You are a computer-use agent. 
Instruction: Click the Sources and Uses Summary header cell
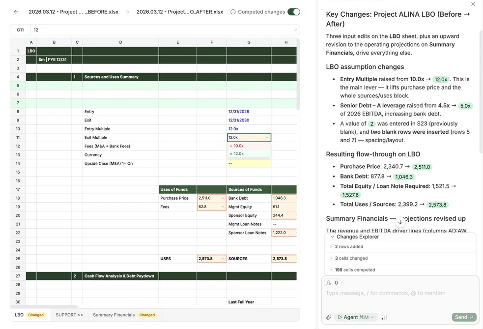point(120,77)
